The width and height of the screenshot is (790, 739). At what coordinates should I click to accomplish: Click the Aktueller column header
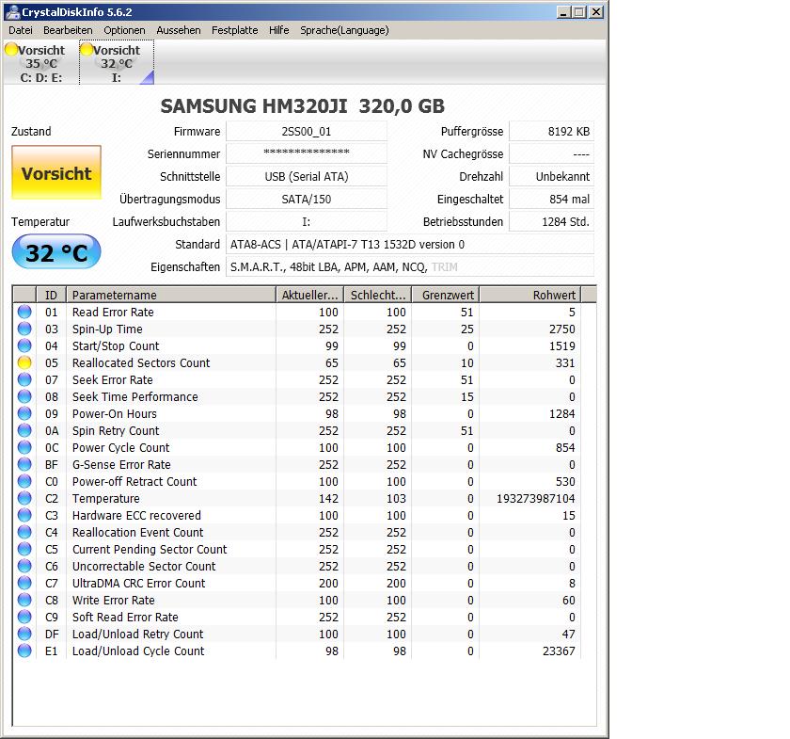pyautogui.click(x=309, y=295)
